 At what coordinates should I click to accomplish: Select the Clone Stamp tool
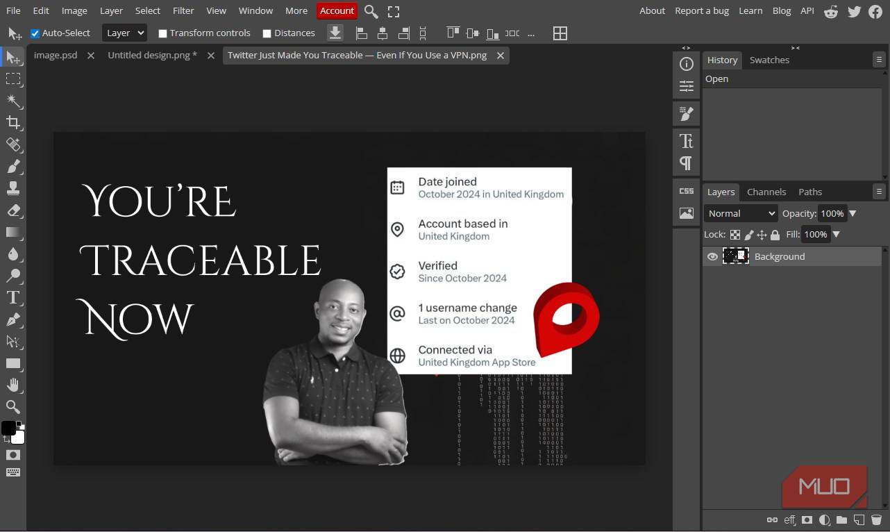coord(13,188)
